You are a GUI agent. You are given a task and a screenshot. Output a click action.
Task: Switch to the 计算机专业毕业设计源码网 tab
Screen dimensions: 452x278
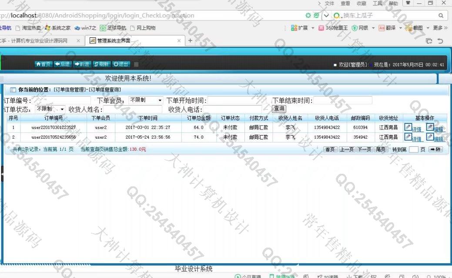click(x=39, y=41)
